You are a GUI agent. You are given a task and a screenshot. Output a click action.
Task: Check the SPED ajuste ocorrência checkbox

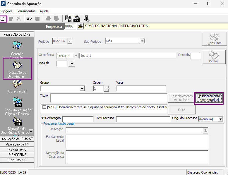coord(44,107)
